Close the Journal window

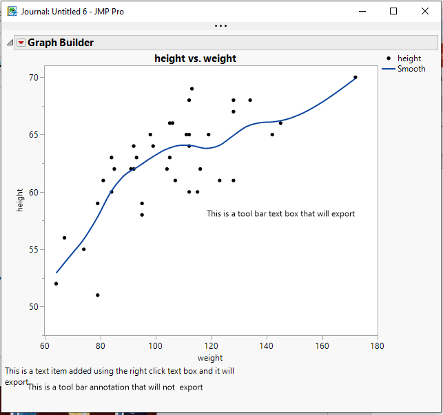[x=425, y=11]
